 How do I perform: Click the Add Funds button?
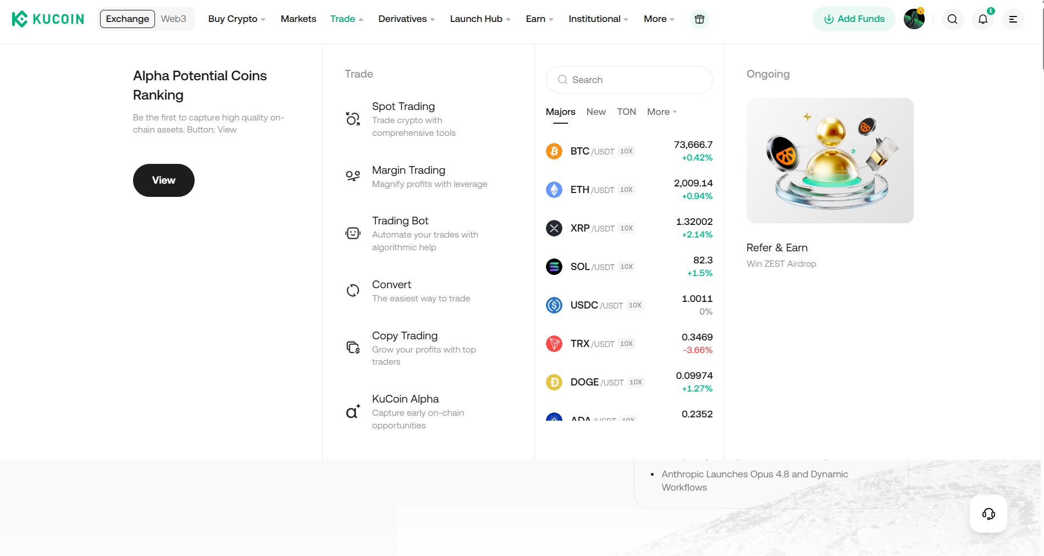(x=854, y=19)
